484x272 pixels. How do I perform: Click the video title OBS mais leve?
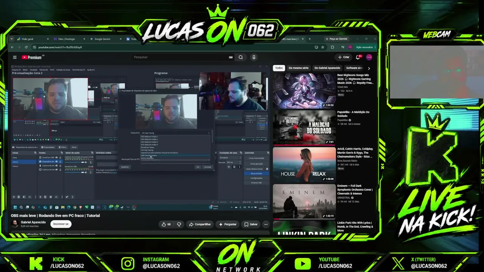pyautogui.click(x=55, y=216)
